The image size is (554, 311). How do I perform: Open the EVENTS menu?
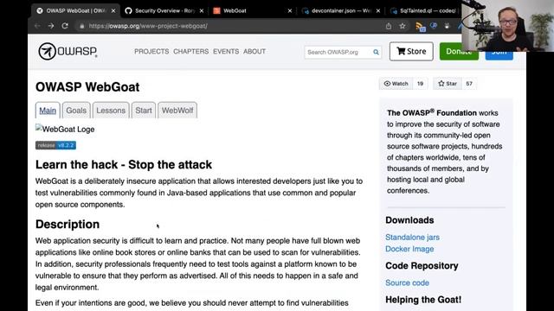(226, 52)
